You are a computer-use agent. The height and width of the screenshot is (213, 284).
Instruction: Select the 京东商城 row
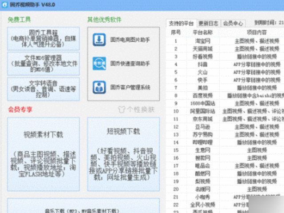225,119
